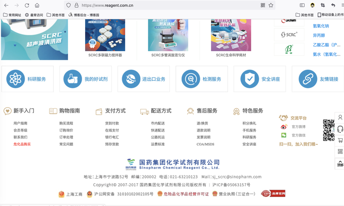The image size is (344, 206).
Task: Open the left 其他书签 bookmark folder
Action: point(55,15)
